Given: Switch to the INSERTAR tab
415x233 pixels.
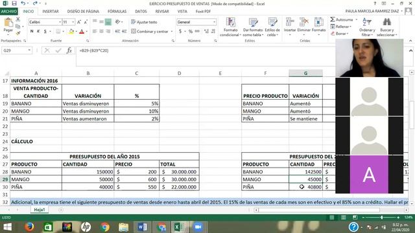Looking at the screenshot, I should (51, 12).
